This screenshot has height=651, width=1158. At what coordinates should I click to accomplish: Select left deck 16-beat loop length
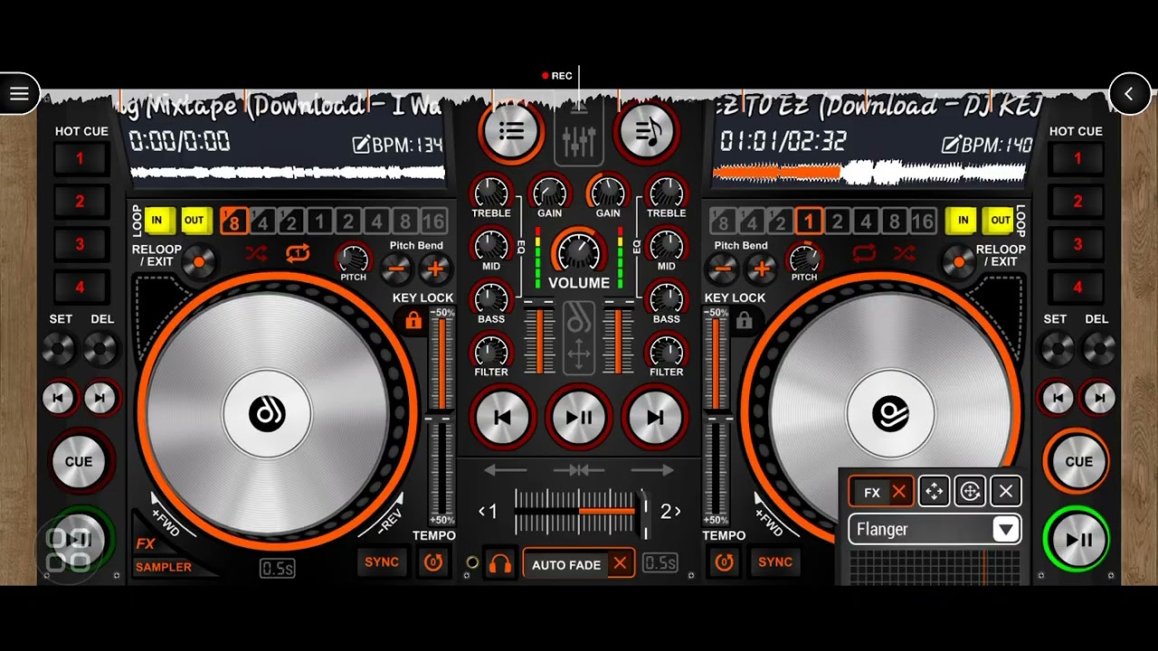click(433, 222)
